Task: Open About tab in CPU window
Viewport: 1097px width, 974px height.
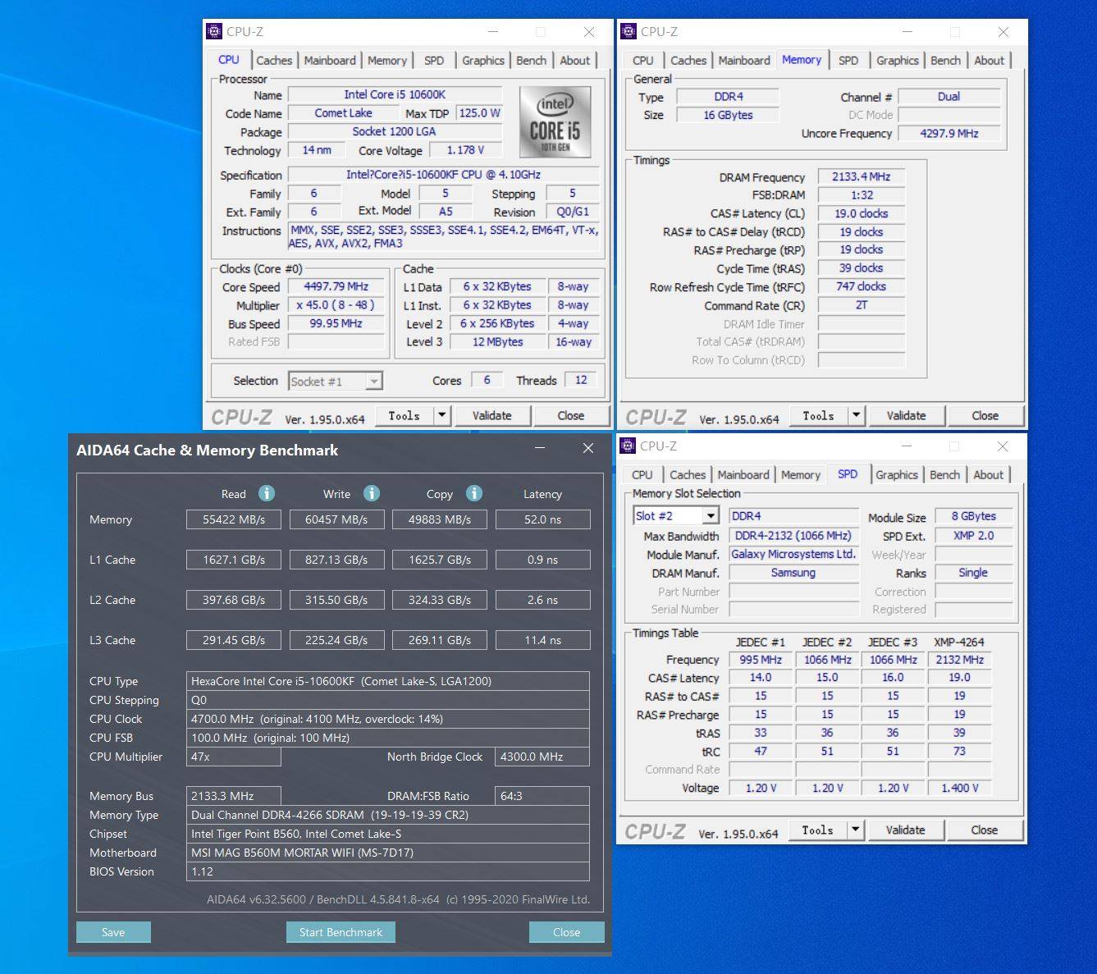Action: (575, 61)
